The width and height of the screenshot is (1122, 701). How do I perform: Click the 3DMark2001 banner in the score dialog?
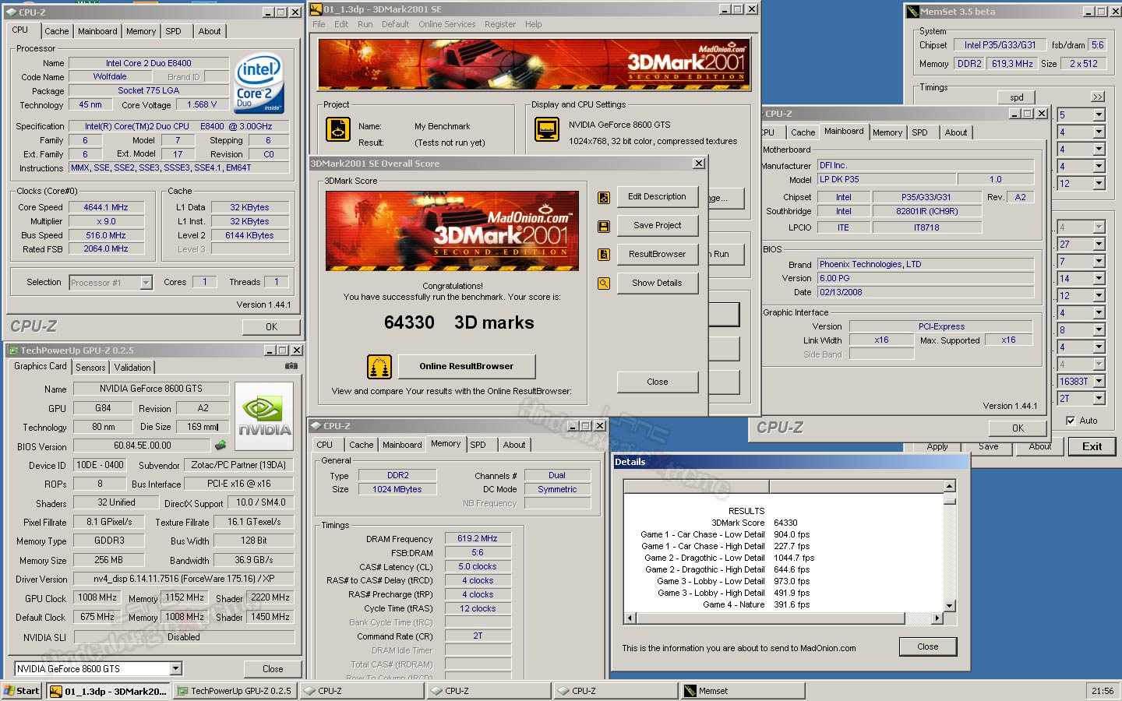(x=452, y=231)
